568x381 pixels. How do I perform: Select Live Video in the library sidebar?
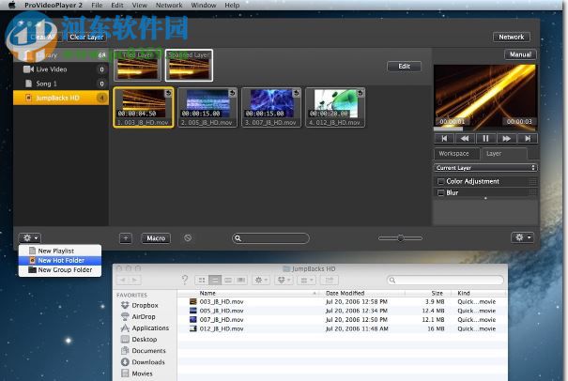pyautogui.click(x=61, y=69)
